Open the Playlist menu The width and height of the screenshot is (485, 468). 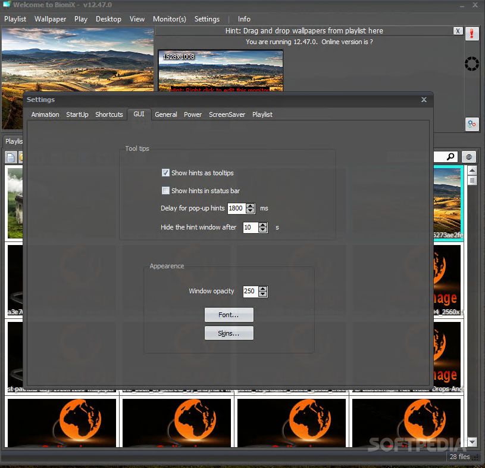pos(15,19)
